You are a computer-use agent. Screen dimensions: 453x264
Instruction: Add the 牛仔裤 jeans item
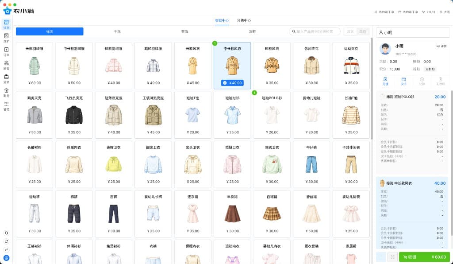(311, 164)
